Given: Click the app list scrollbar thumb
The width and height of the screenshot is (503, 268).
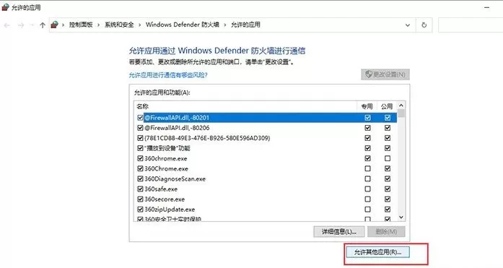Looking at the screenshot, I should 401,113.
